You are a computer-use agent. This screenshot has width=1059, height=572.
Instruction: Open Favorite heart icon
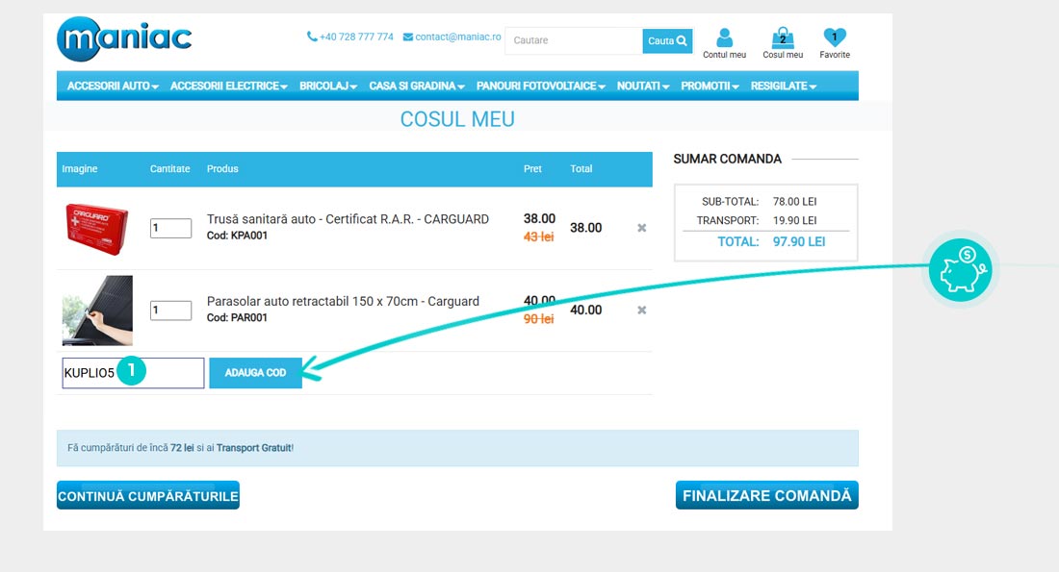[835, 38]
